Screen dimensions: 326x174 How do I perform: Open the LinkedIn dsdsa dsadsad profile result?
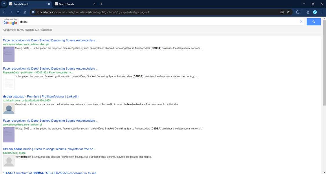pyautogui.click(x=41, y=96)
